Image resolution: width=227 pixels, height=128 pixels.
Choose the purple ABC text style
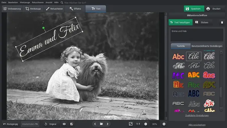[178, 75]
